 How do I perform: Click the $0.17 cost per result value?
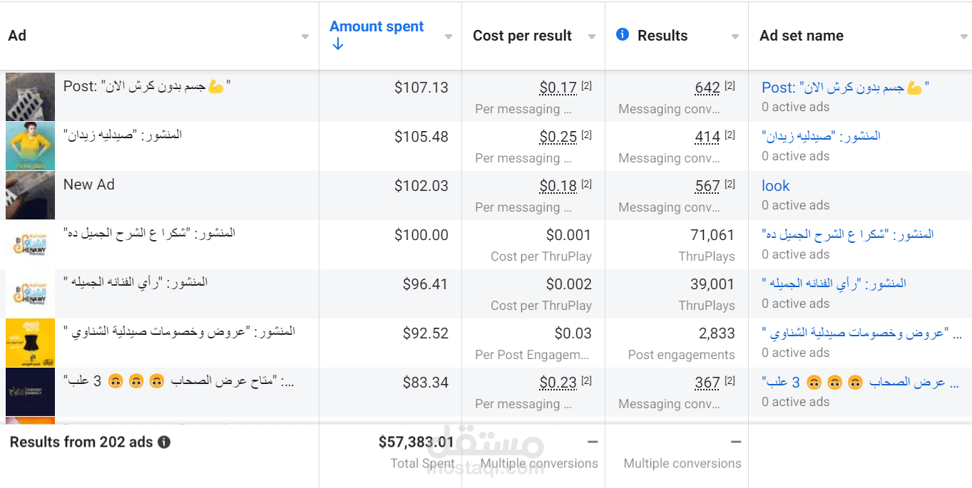pos(558,88)
